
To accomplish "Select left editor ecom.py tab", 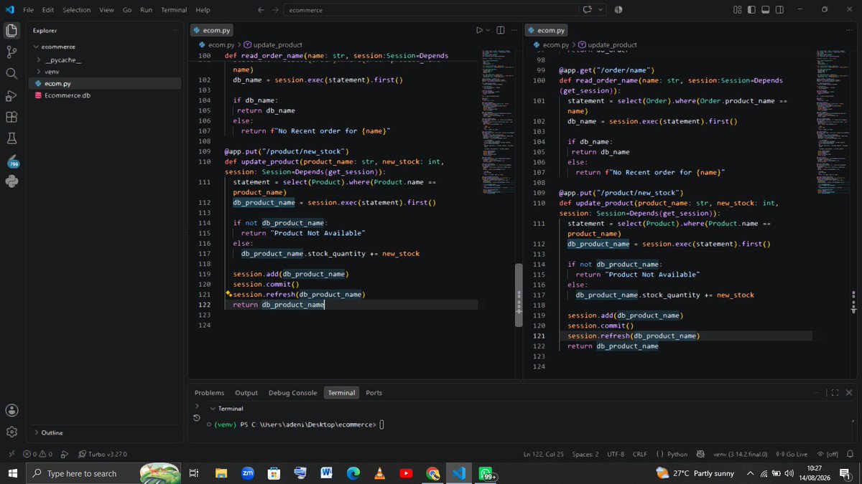I will click(212, 30).
